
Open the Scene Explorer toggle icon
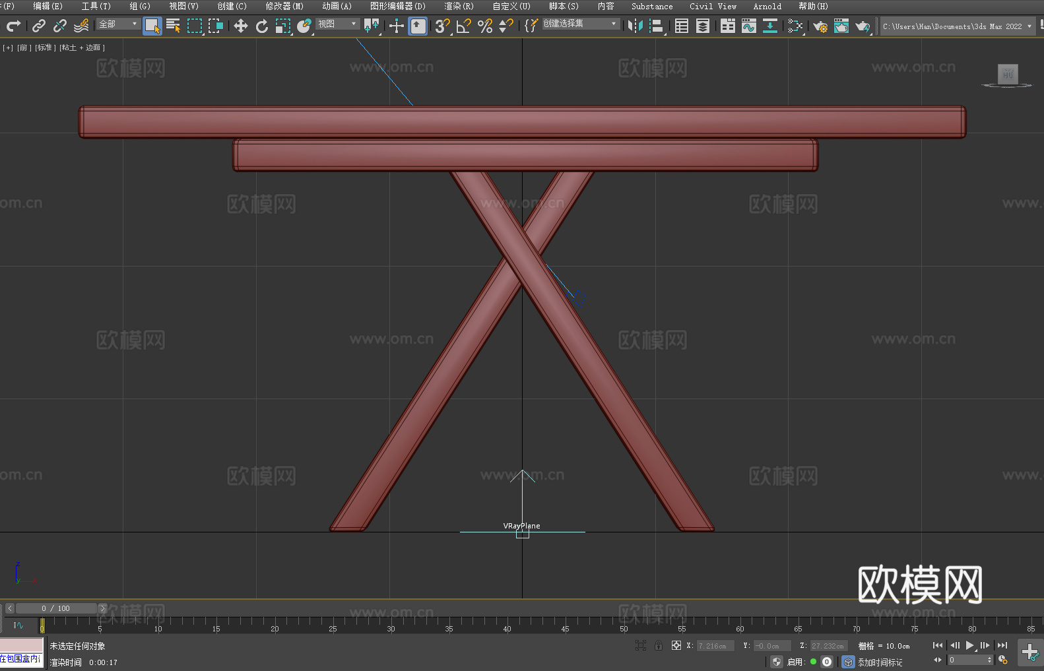click(x=682, y=26)
